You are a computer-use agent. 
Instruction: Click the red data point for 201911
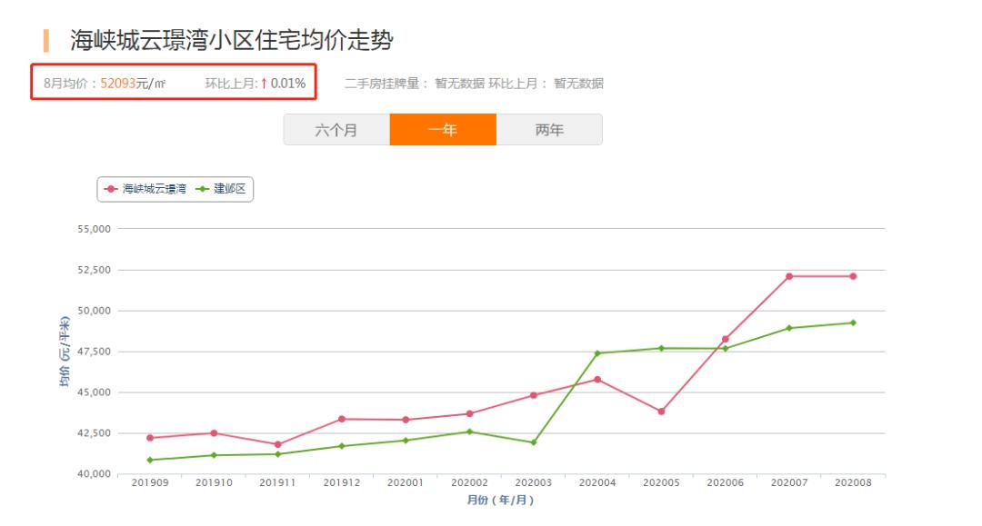click(x=277, y=444)
